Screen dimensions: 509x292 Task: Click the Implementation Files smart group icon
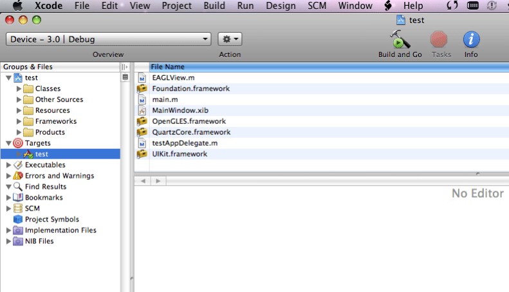[18, 230]
